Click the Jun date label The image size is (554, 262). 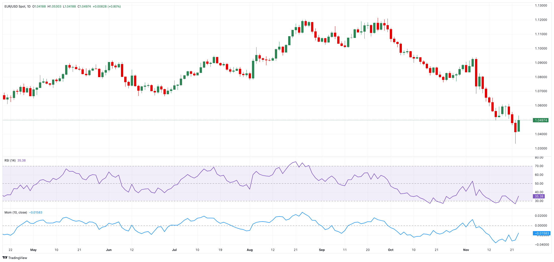pos(109,250)
